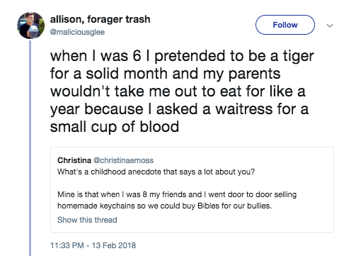Open Christina's name in the quoted tweet

[74, 160]
